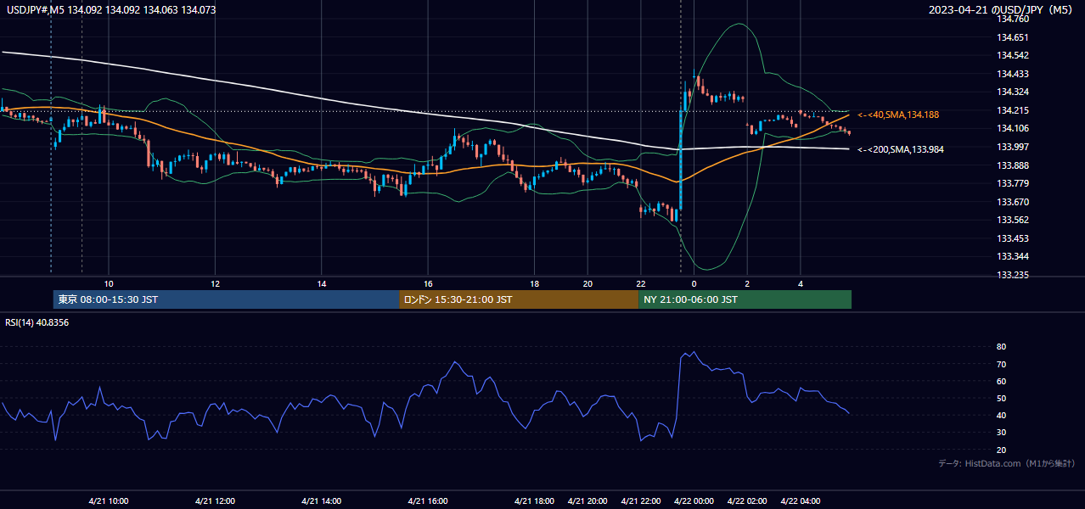Select the <-<40,SMA,134.188 label
Image resolution: width=1085 pixels, height=509 pixels.
(x=898, y=115)
